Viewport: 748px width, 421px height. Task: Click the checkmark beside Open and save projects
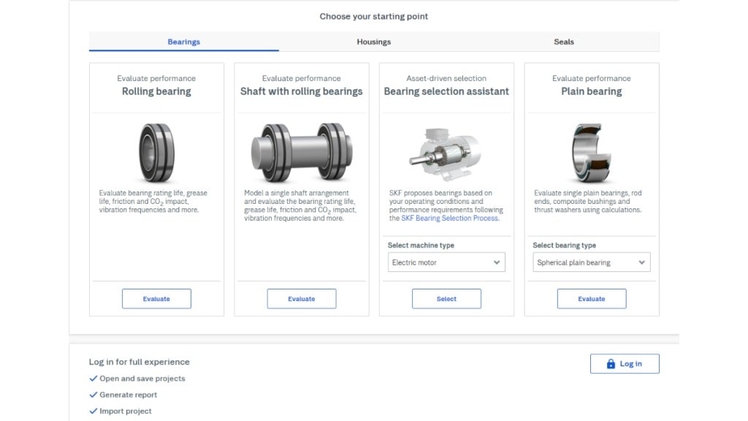pyautogui.click(x=93, y=379)
